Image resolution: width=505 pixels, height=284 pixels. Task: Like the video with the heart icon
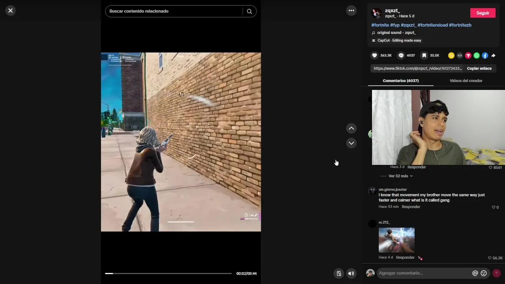[375, 56]
